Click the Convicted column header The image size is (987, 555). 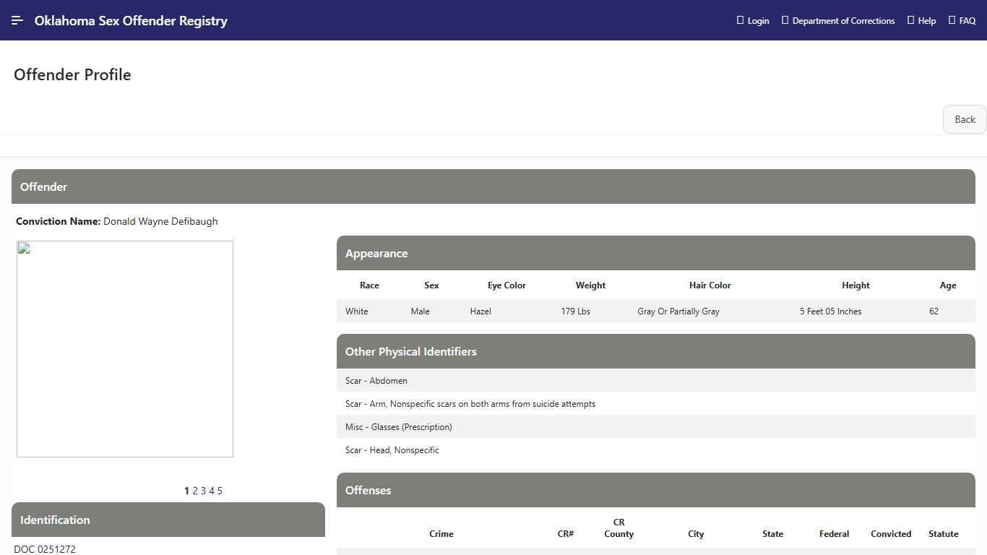pos(891,534)
